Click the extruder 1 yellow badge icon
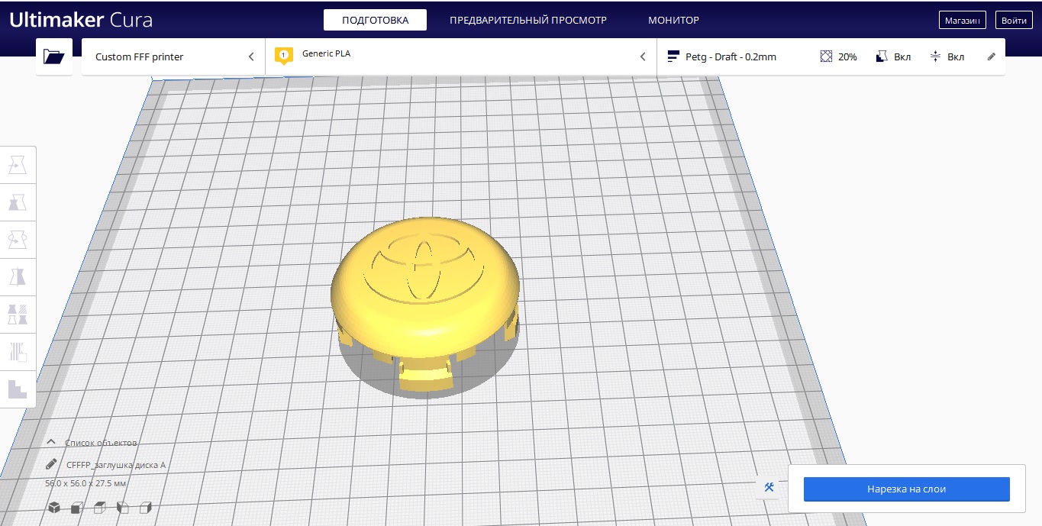Image resolution: width=1042 pixels, height=526 pixels. pos(284,56)
